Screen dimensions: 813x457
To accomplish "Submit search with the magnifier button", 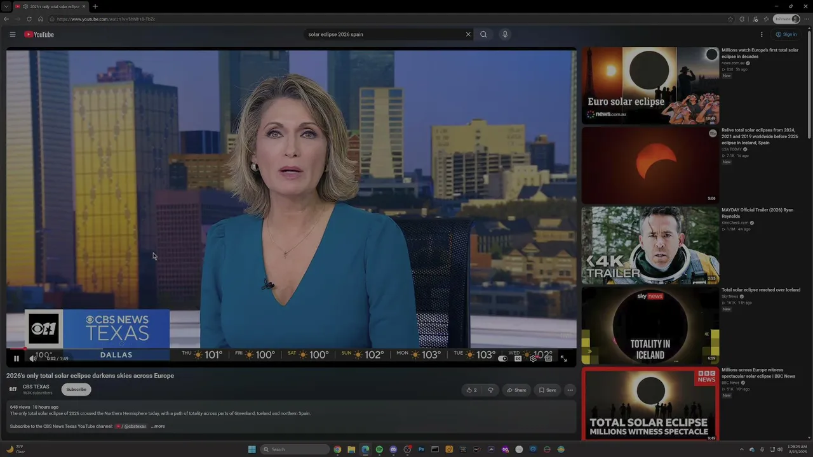I will point(483,34).
